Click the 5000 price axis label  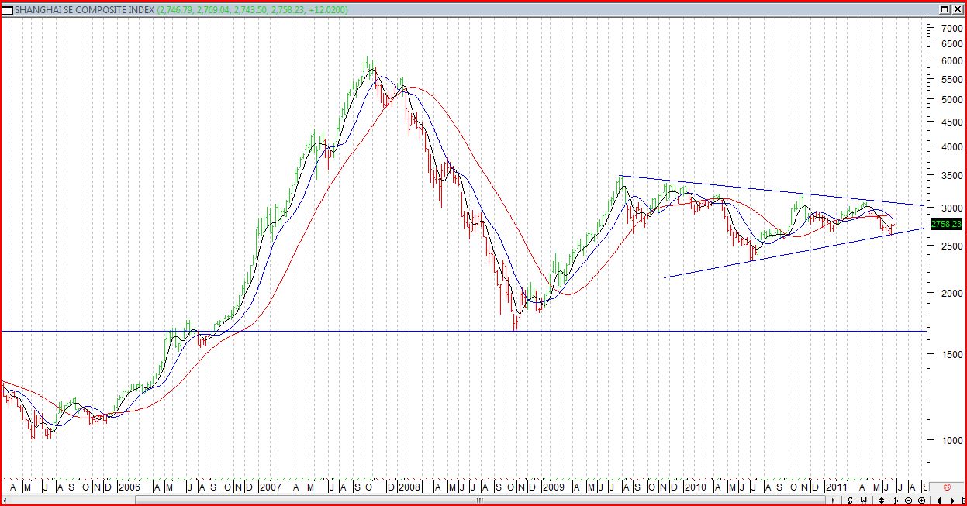point(951,100)
